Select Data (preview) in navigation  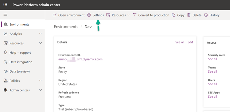pos(22,71)
